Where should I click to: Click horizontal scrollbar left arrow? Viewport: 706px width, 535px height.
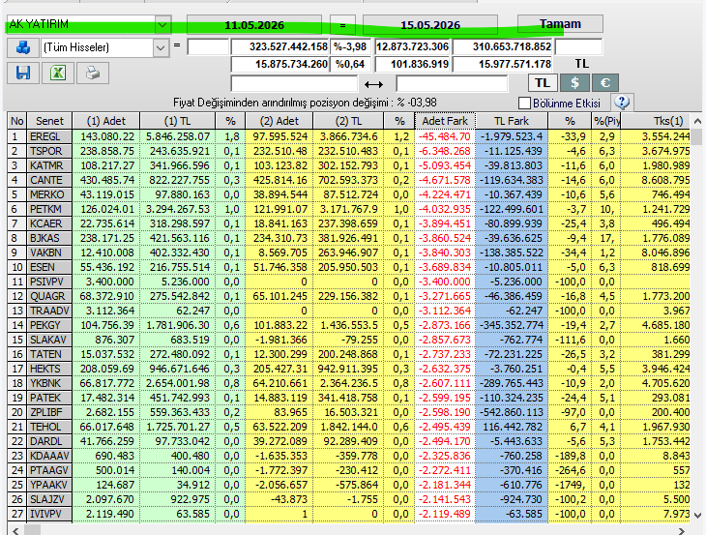click(15, 530)
